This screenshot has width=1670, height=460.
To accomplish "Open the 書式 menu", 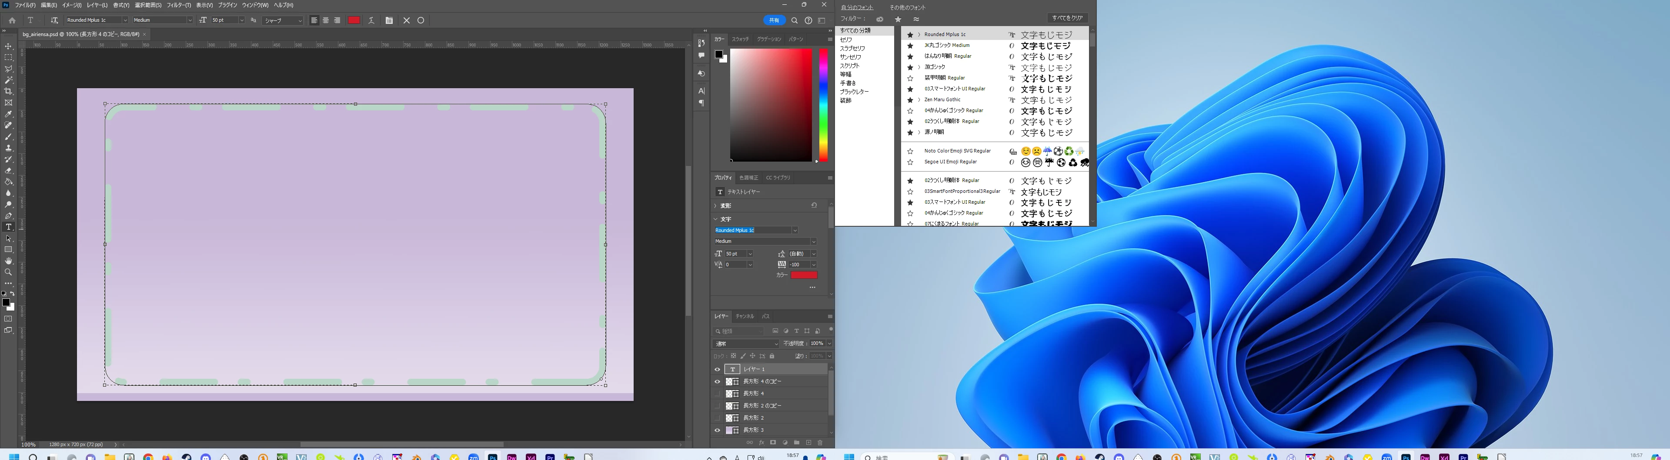I will tap(121, 5).
